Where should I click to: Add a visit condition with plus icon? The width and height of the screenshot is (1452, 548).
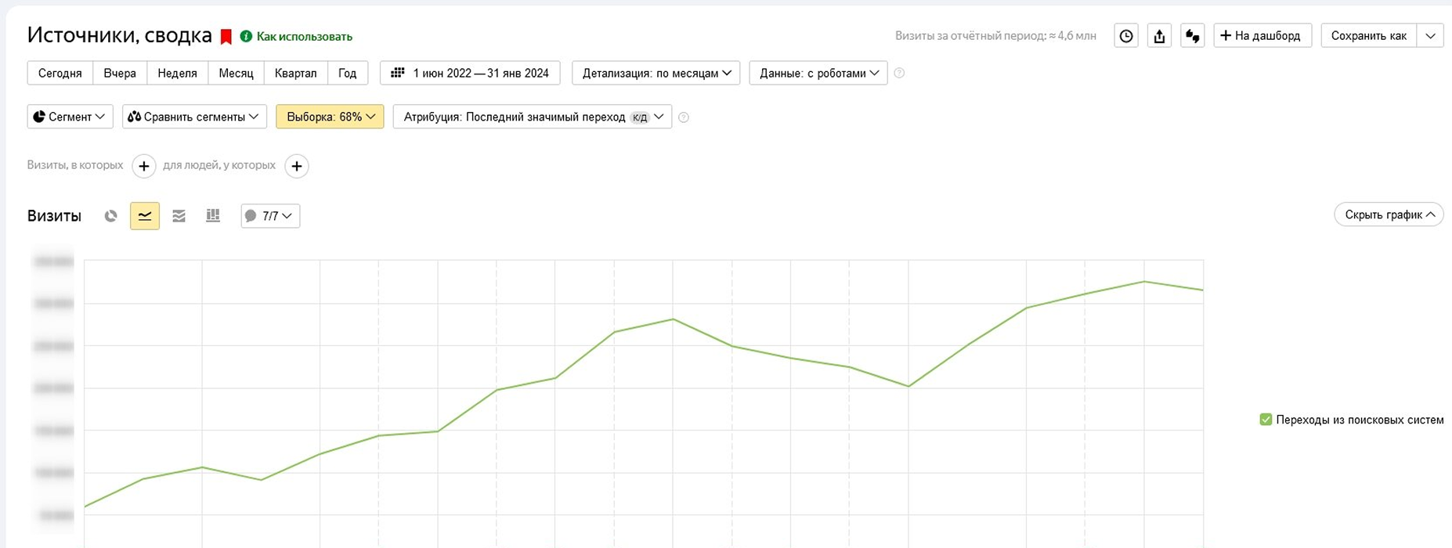point(143,166)
